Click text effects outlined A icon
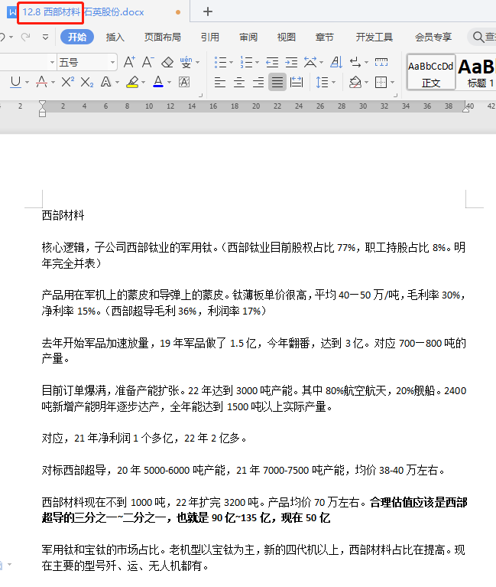 point(105,82)
